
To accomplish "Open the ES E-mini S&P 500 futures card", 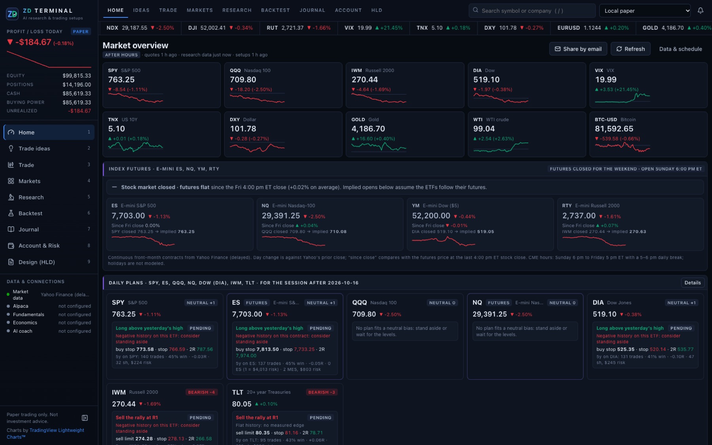I will (x=180, y=224).
